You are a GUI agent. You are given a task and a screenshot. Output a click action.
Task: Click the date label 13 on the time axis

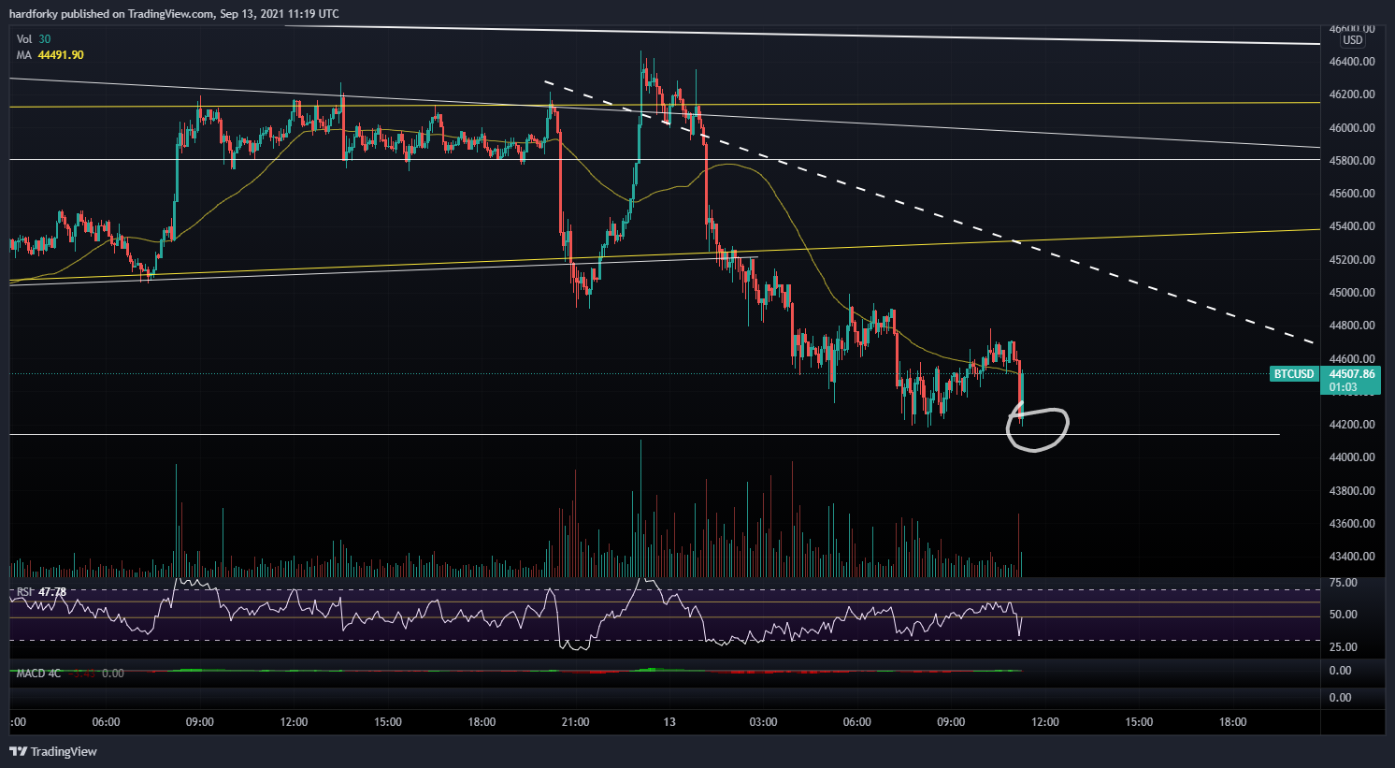[x=669, y=722]
